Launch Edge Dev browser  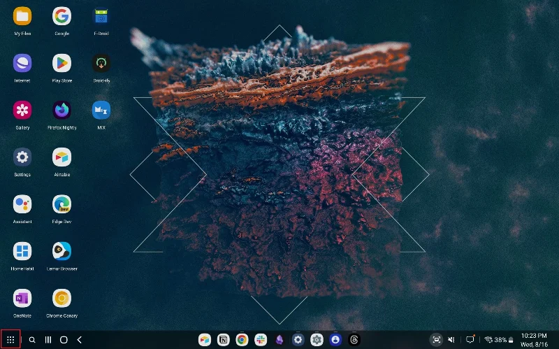[x=61, y=204]
